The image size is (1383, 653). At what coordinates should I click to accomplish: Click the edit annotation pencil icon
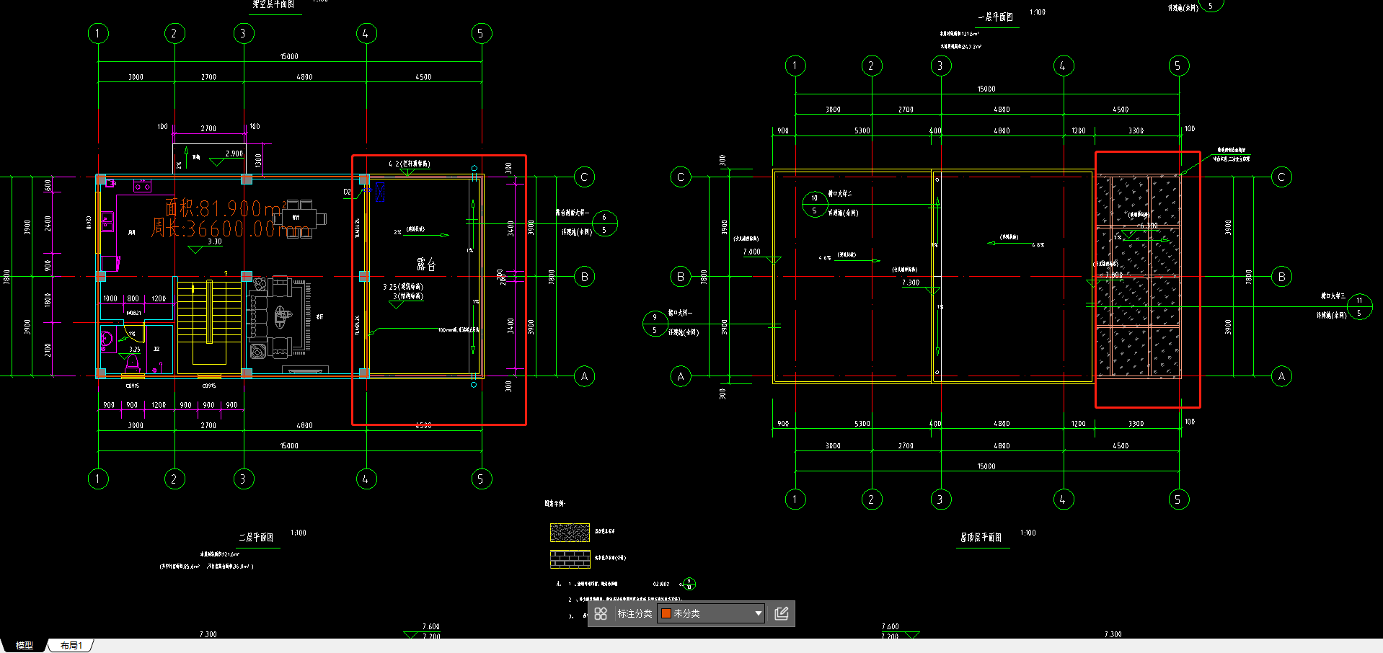781,613
